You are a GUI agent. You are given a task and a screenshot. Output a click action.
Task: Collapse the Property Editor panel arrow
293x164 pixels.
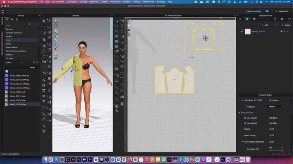(237, 95)
